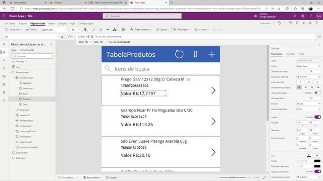Image resolution: width=323 pixels, height=181 pixels.
Task: Toggle italic in Estilo da fonte property
Action: (300, 82)
